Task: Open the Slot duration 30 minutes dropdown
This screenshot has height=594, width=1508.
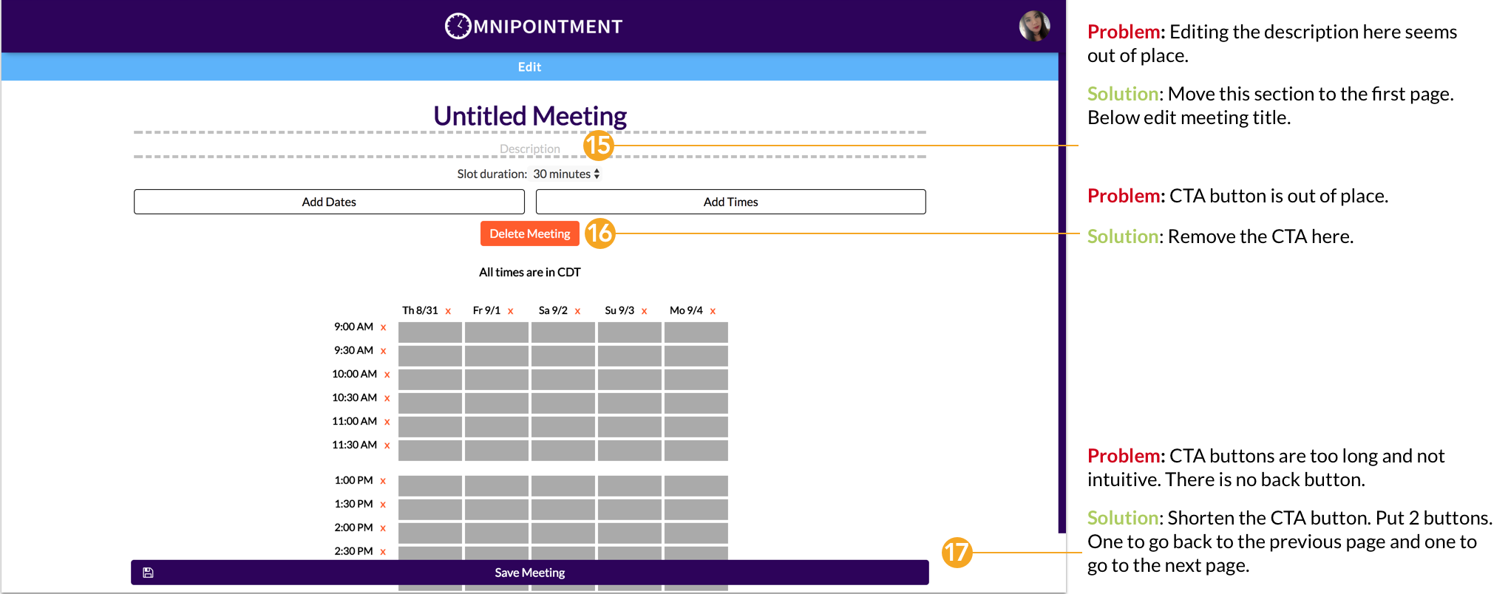Action: click(x=566, y=174)
